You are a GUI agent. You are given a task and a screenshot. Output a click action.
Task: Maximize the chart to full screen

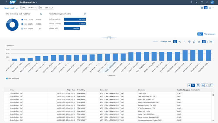click(x=194, y=42)
